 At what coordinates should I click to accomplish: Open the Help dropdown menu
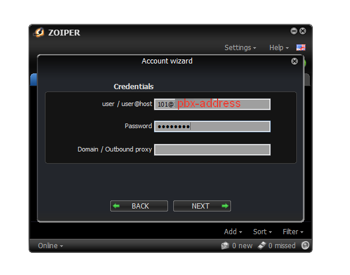[x=279, y=48]
